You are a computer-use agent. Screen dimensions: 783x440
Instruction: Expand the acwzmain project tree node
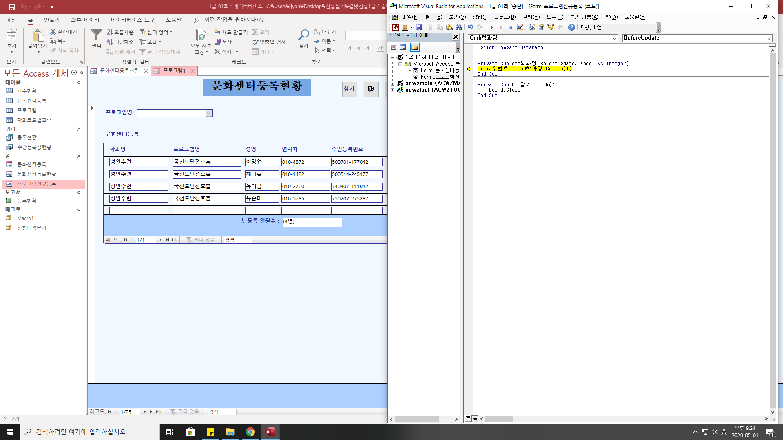[x=393, y=84]
